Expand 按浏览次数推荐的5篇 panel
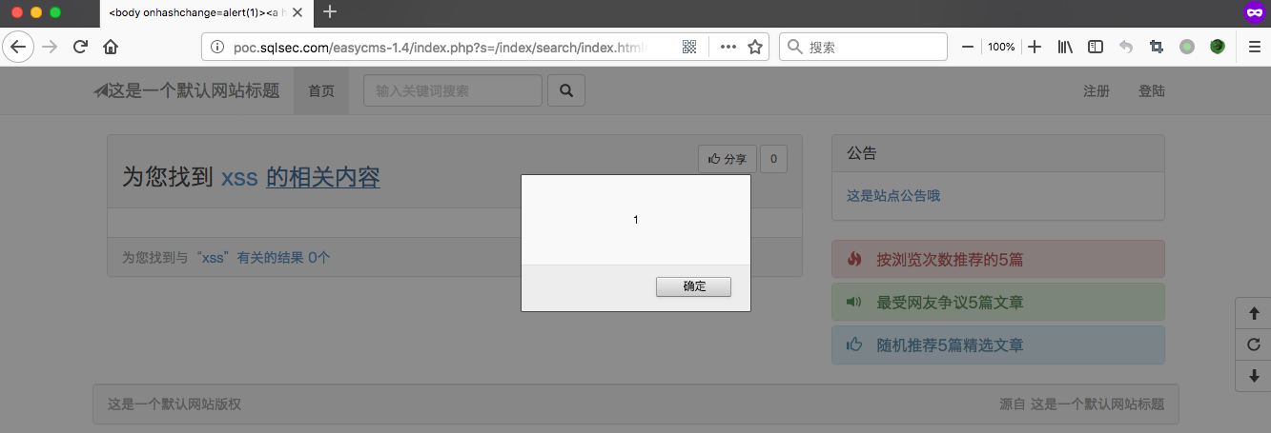The image size is (1271, 433). [x=998, y=259]
